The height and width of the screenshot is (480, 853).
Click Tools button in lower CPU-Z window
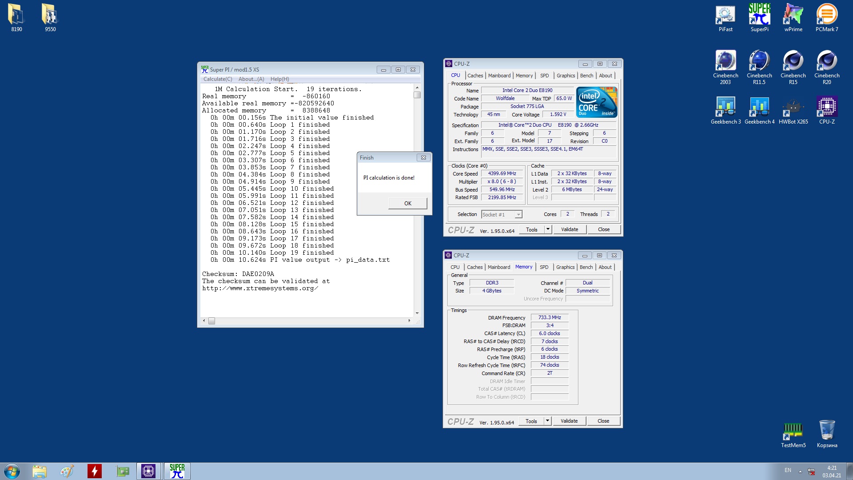531,421
